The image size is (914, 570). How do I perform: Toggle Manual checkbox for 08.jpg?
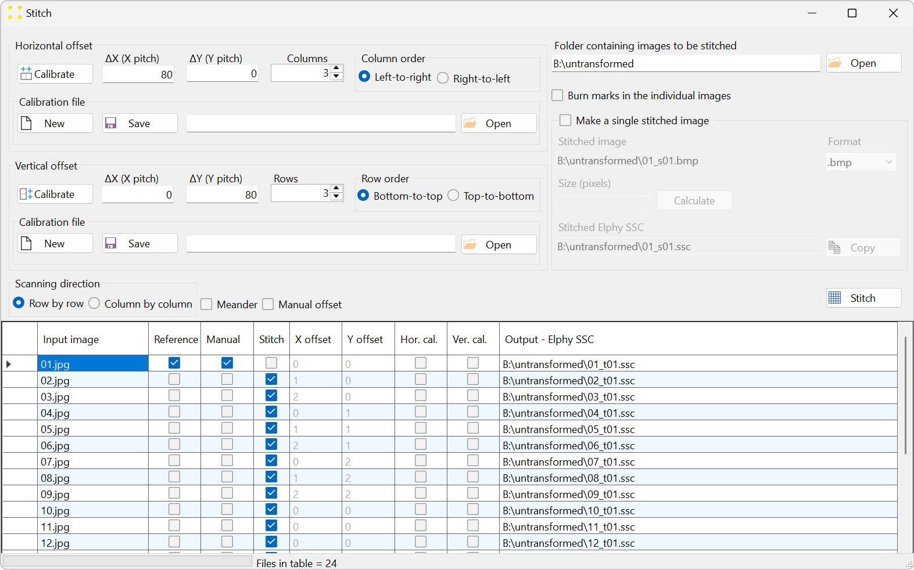[x=227, y=477]
